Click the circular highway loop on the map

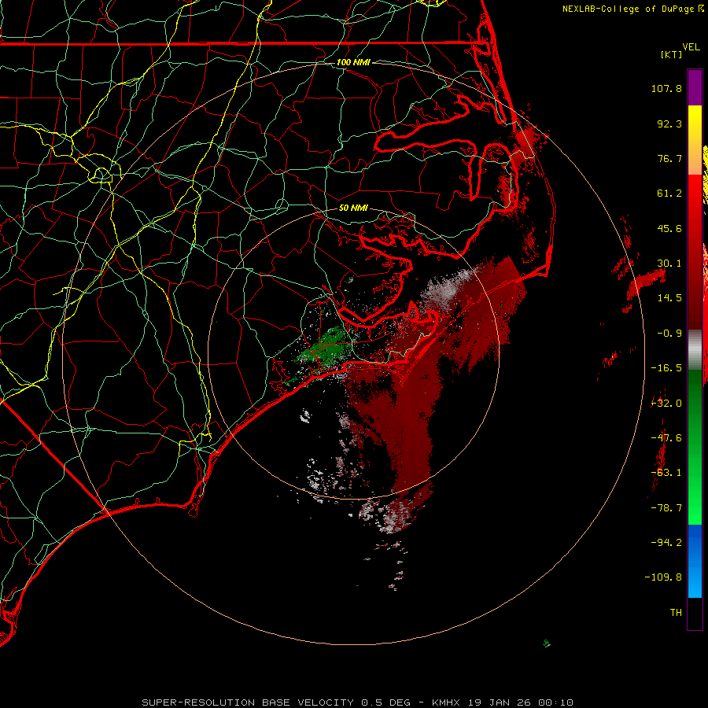pyautogui.click(x=101, y=175)
